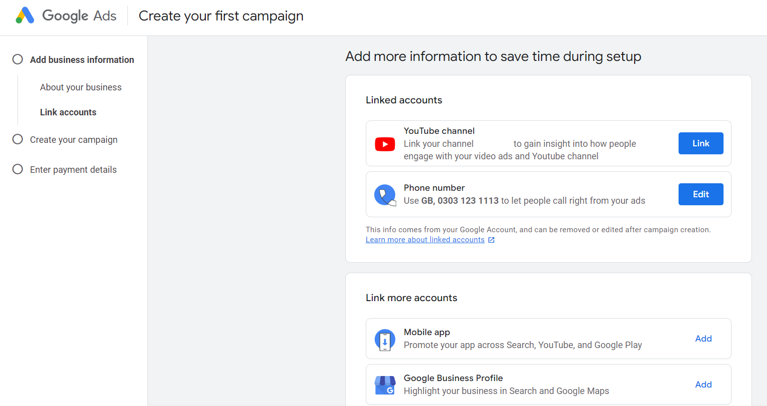Click 'Highlight your business in Search' description
This screenshot has height=406, width=767.
click(506, 391)
